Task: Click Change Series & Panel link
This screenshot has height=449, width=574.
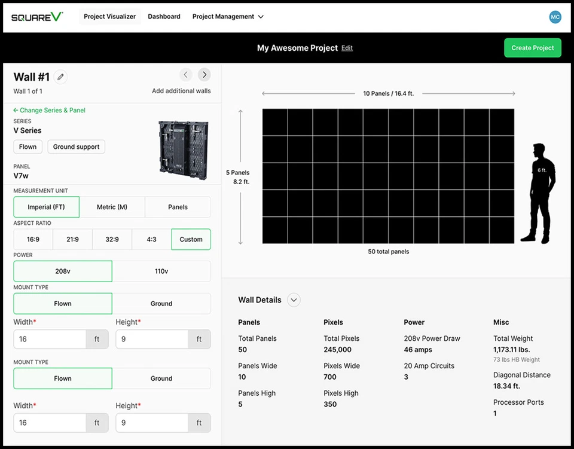Action: 50,110
